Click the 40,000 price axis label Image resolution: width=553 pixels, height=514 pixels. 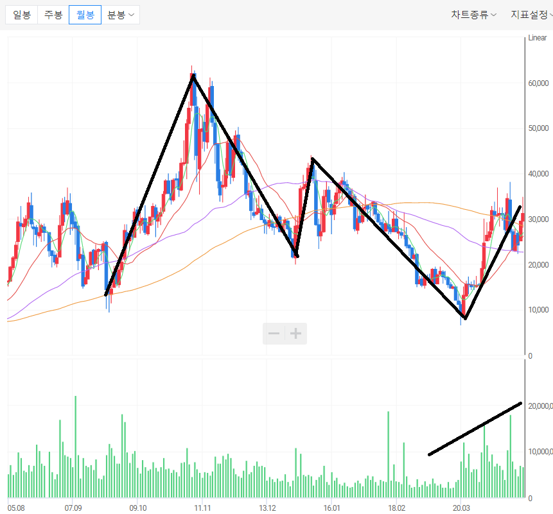pos(538,174)
